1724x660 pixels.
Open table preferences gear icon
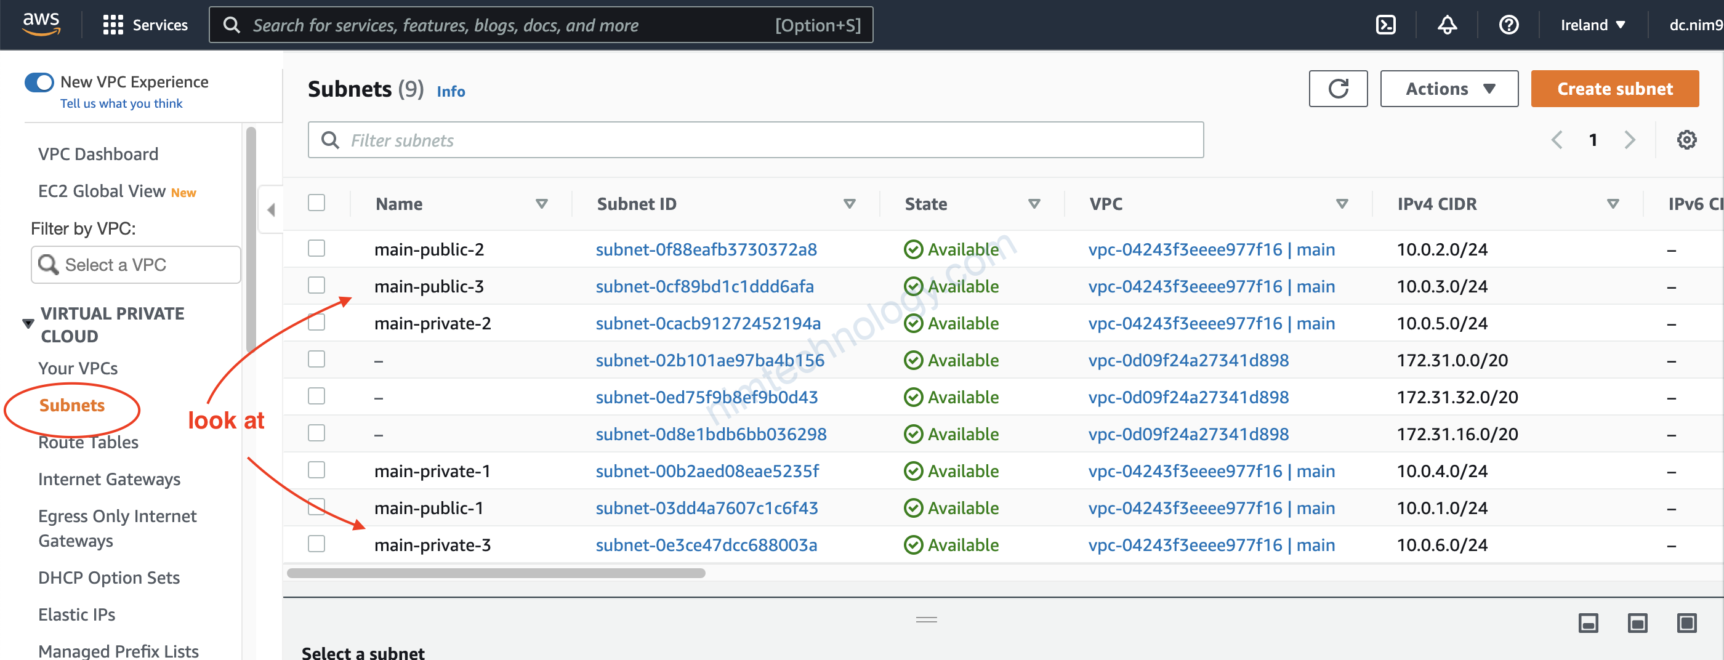coord(1686,140)
